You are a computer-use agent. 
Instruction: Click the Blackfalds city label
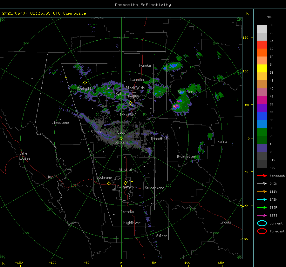[x=135, y=88]
